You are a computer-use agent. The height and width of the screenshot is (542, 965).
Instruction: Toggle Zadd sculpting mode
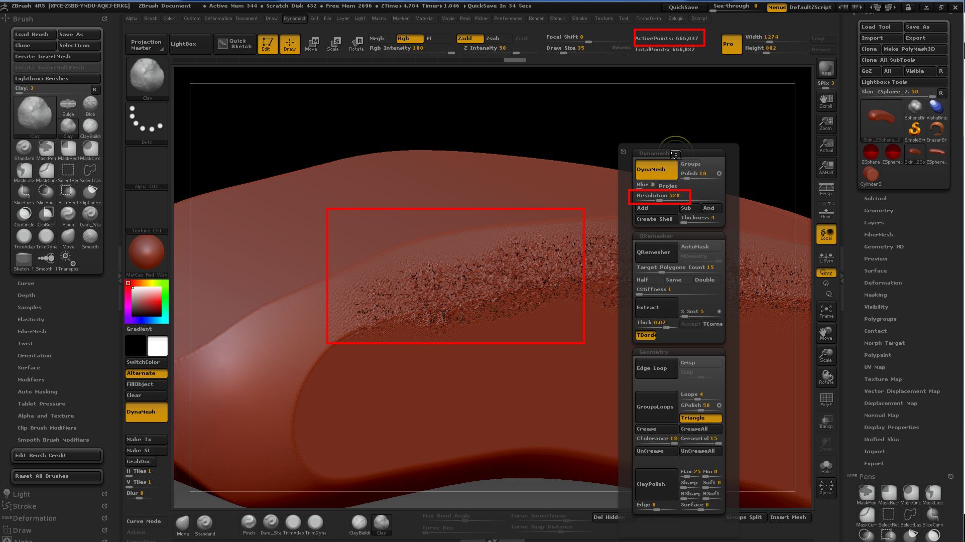point(469,38)
